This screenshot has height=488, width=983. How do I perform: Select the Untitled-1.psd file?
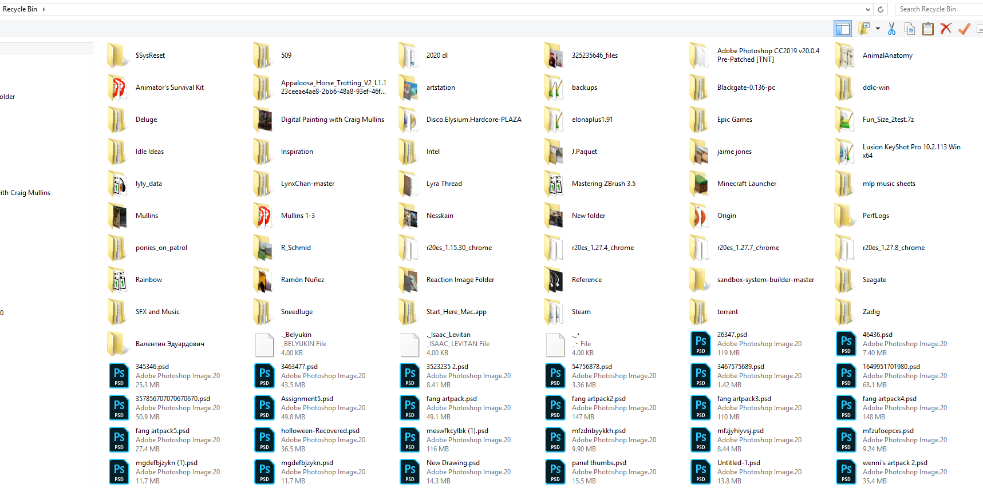pyautogui.click(x=739, y=463)
